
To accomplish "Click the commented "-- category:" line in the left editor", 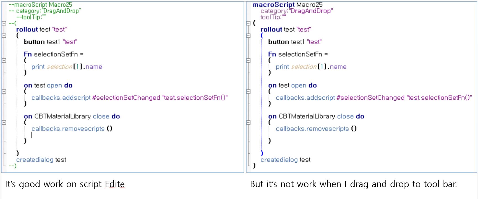I will tap(45, 11).
